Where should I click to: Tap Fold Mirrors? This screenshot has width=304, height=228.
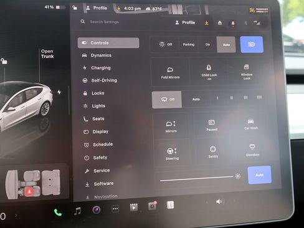[x=170, y=72]
